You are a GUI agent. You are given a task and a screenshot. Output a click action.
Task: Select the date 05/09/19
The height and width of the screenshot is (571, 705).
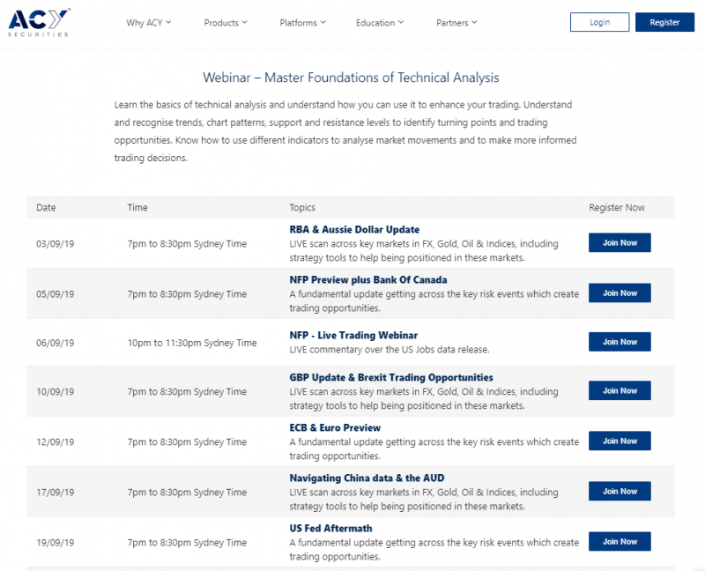coord(56,294)
